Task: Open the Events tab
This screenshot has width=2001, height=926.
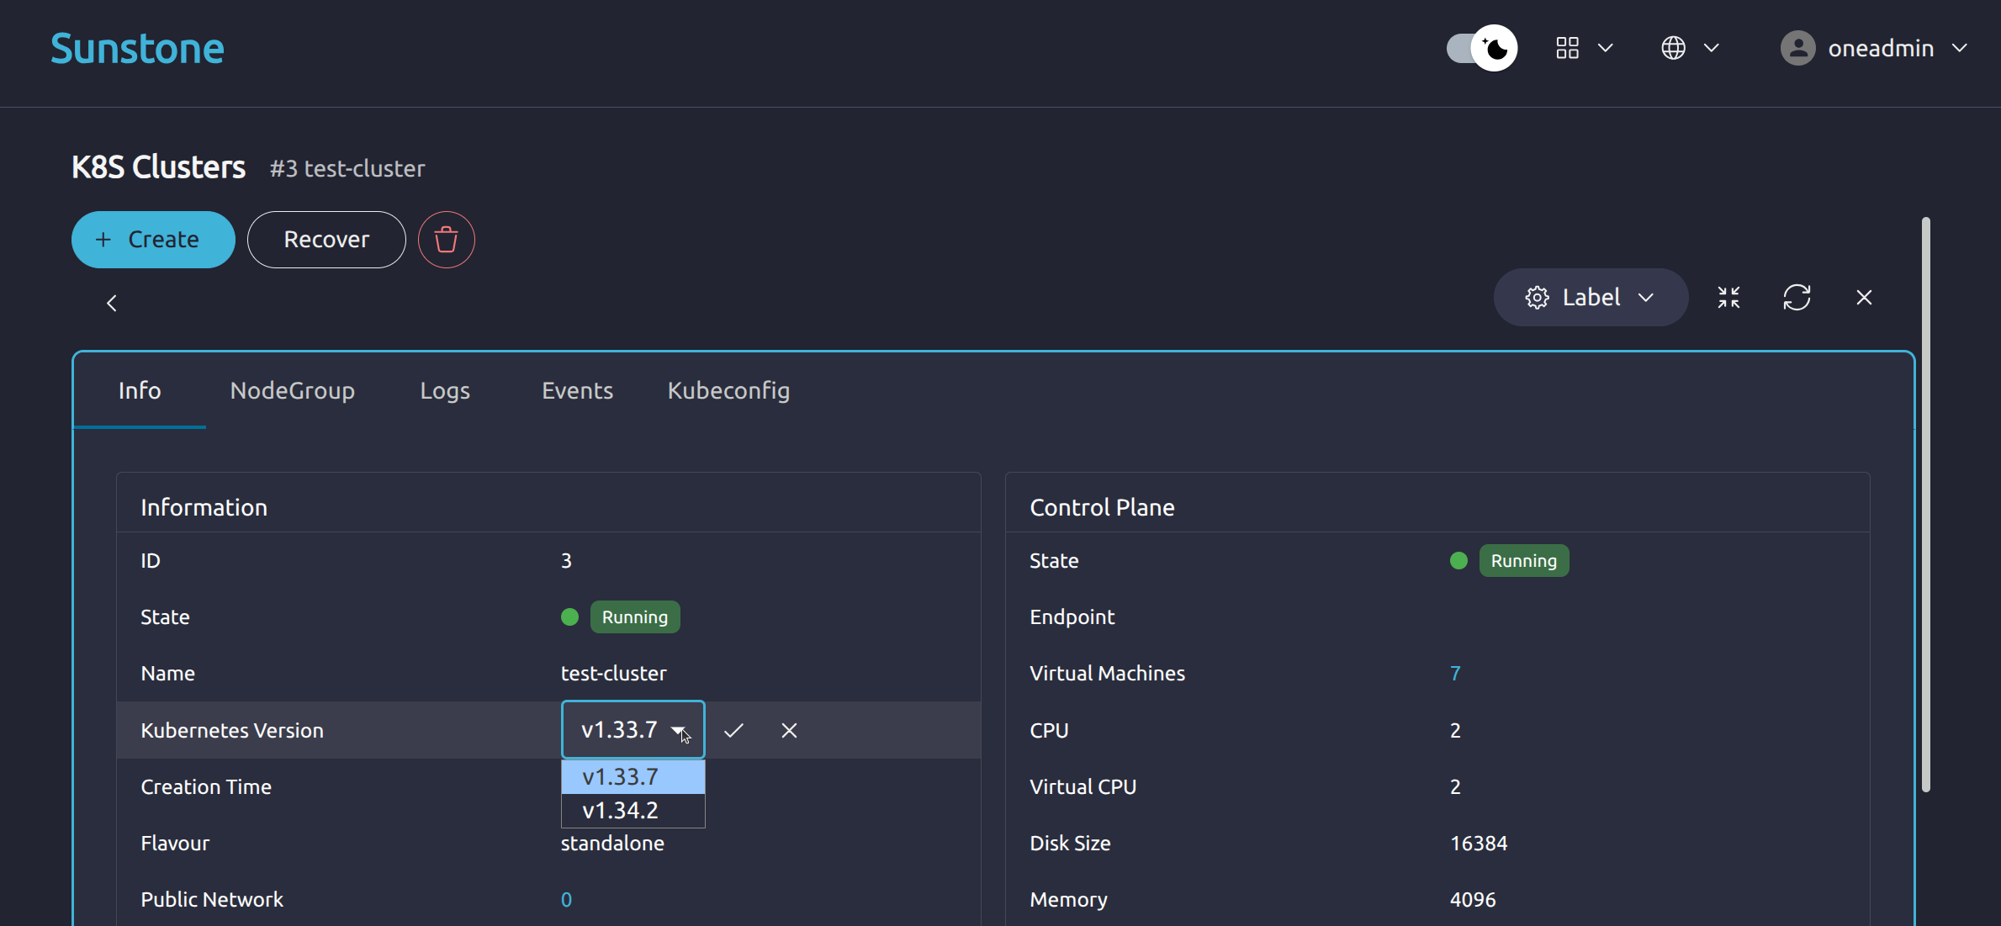Action: [x=577, y=390]
